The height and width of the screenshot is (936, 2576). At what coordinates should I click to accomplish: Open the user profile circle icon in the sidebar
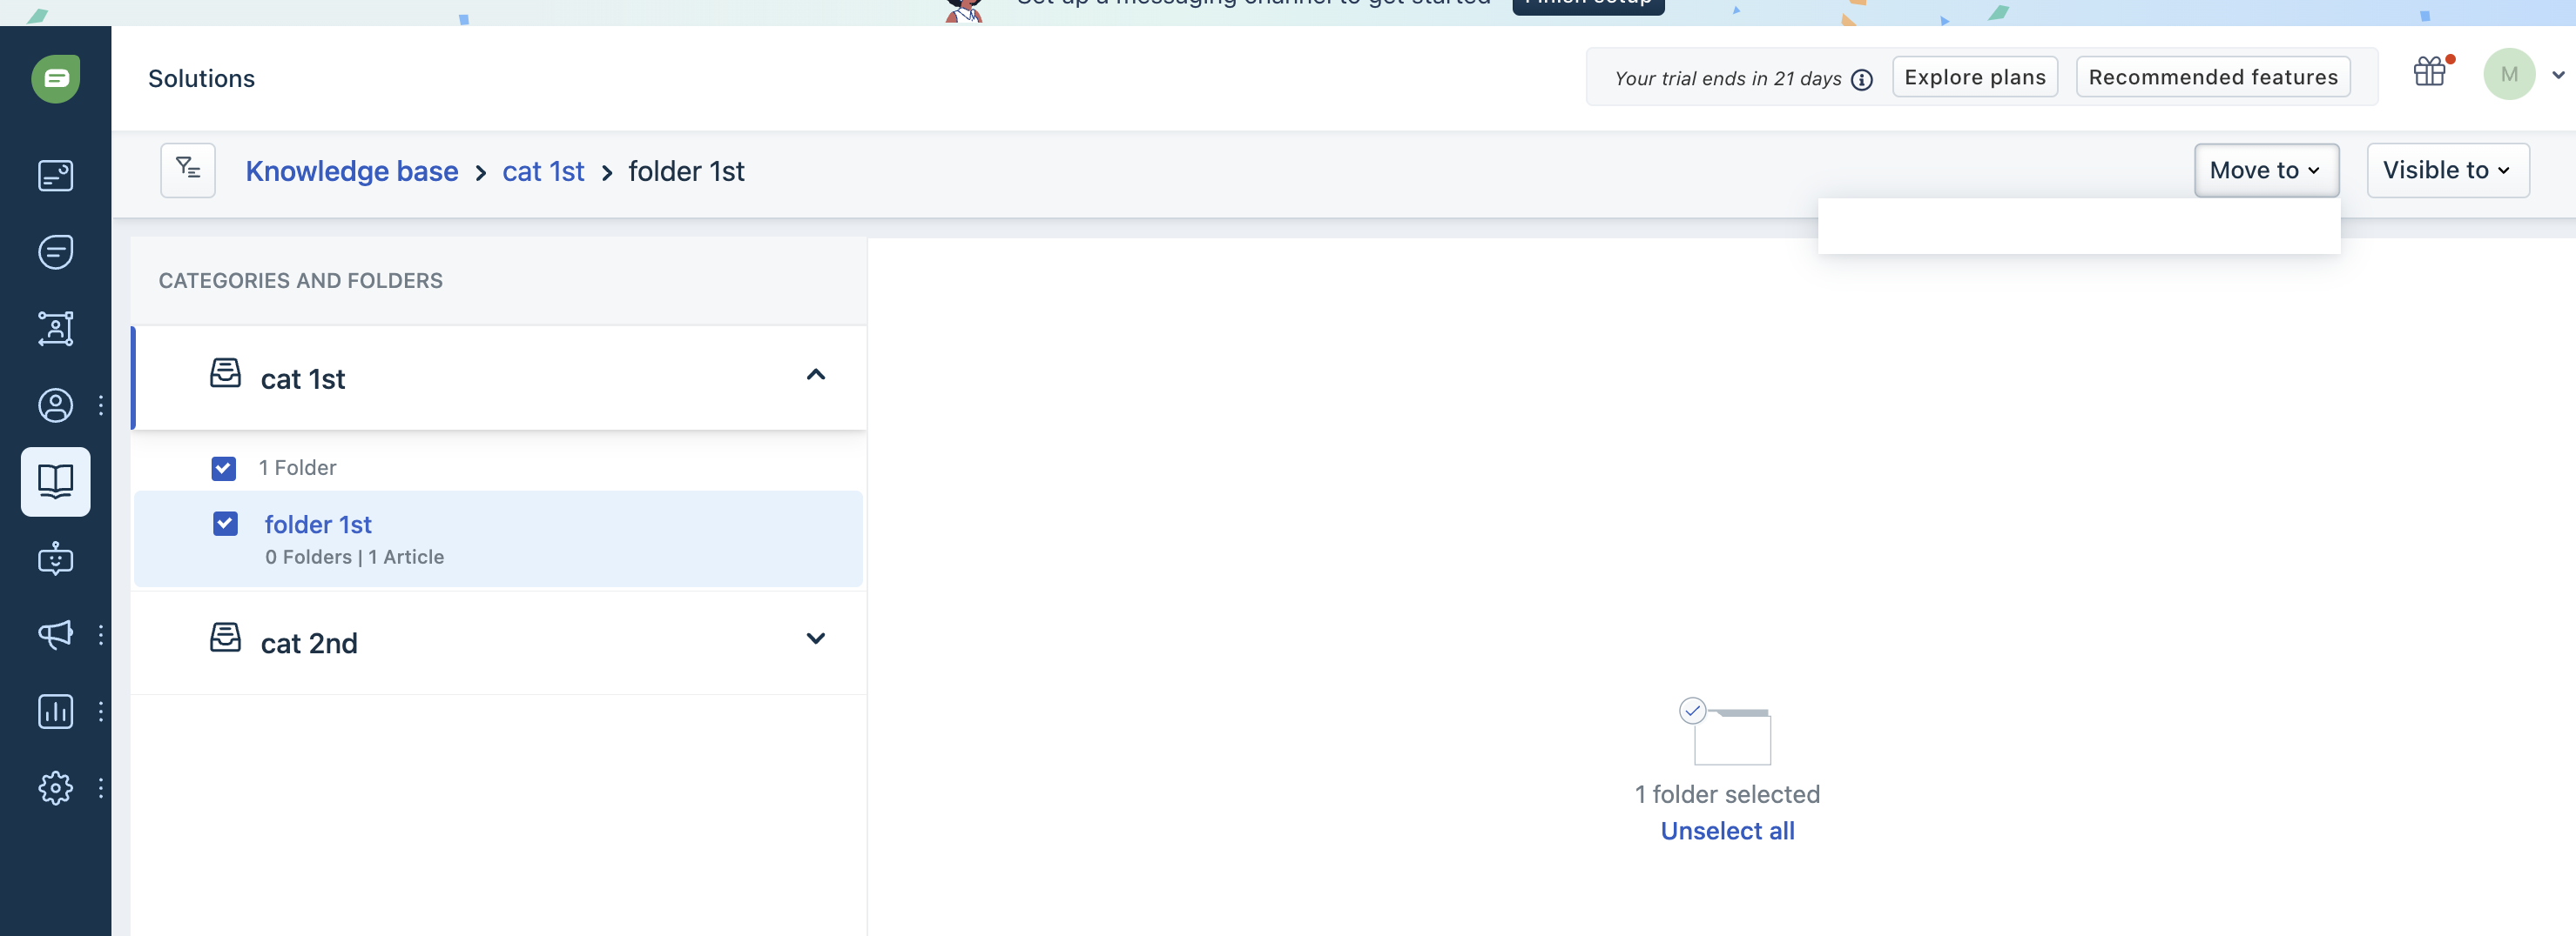[56, 405]
